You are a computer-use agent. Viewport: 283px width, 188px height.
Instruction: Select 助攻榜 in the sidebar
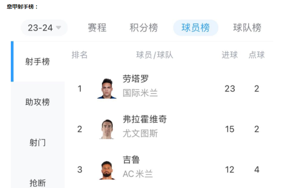[x=37, y=102]
